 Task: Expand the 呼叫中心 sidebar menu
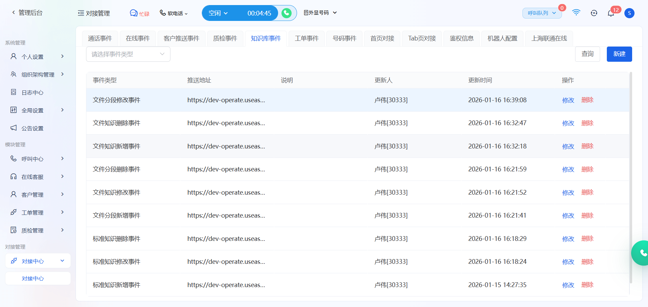[x=37, y=159]
